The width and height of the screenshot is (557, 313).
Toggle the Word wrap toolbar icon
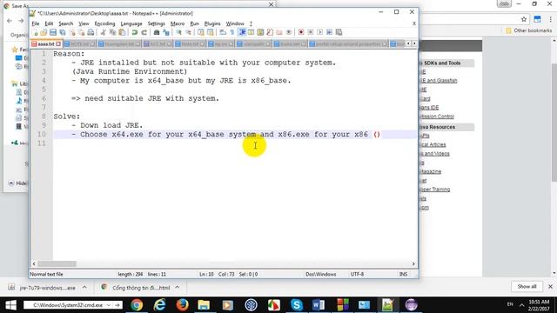pyautogui.click(x=223, y=33)
